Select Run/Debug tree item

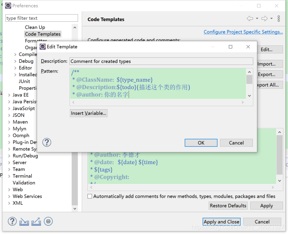25,156
